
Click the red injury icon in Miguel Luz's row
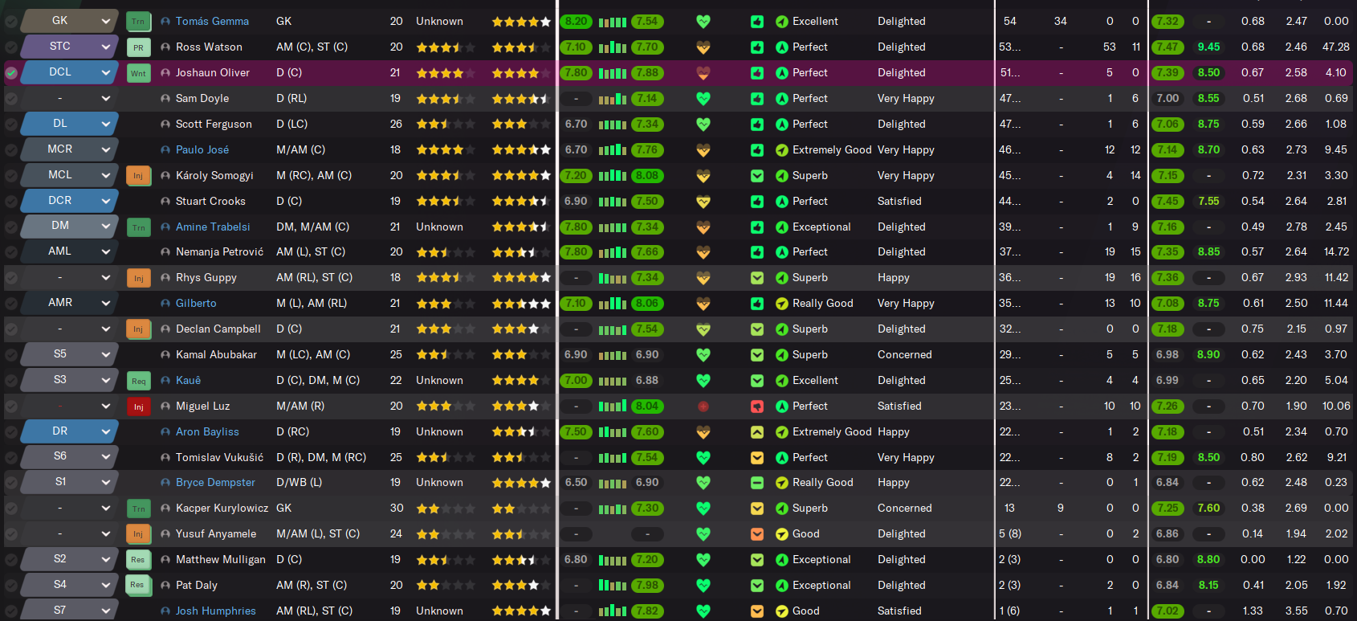click(703, 407)
